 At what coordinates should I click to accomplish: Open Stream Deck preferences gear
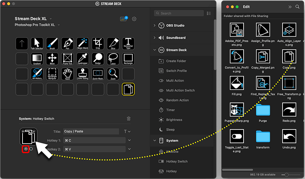[x=134, y=19]
